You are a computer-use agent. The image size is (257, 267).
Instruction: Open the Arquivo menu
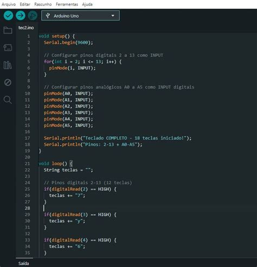9,4
